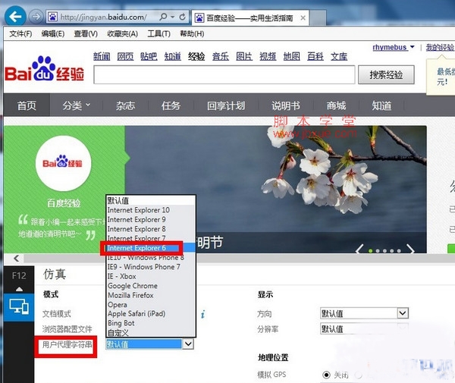Click the address bar URL field

(x=104, y=17)
